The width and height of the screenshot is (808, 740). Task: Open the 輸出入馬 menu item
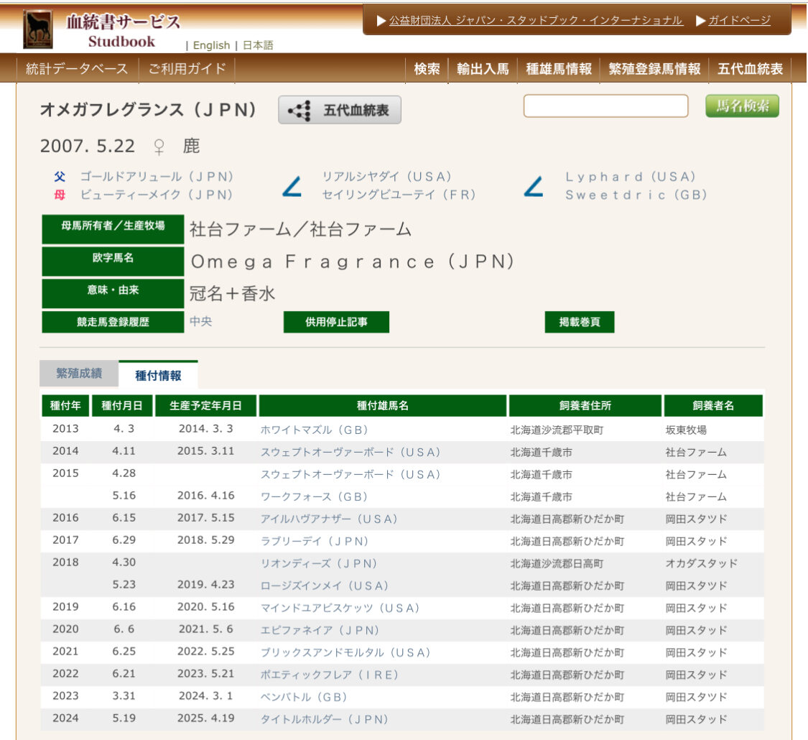pyautogui.click(x=483, y=69)
